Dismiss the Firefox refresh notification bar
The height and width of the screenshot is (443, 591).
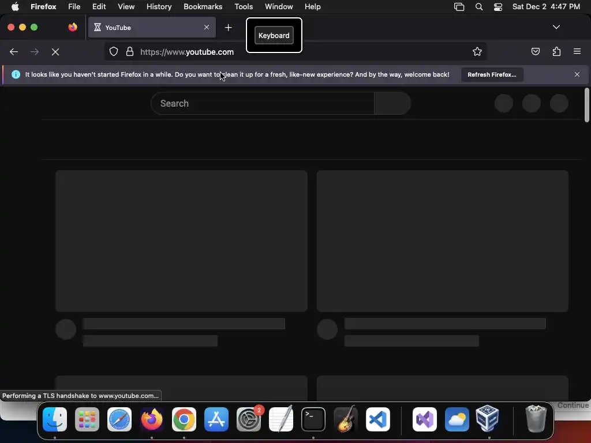(577, 74)
